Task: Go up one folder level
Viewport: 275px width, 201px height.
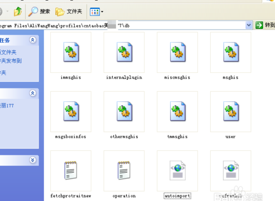Action: click(18, 12)
